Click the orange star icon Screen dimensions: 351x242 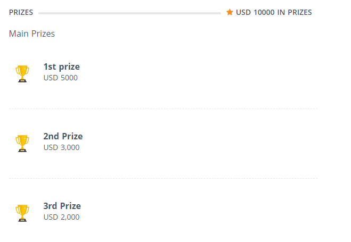[x=230, y=12]
